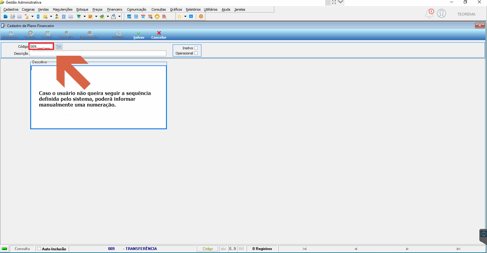The width and height of the screenshot is (487, 253).
Task: Click the grid icon in title bar
Action: coord(328,2)
